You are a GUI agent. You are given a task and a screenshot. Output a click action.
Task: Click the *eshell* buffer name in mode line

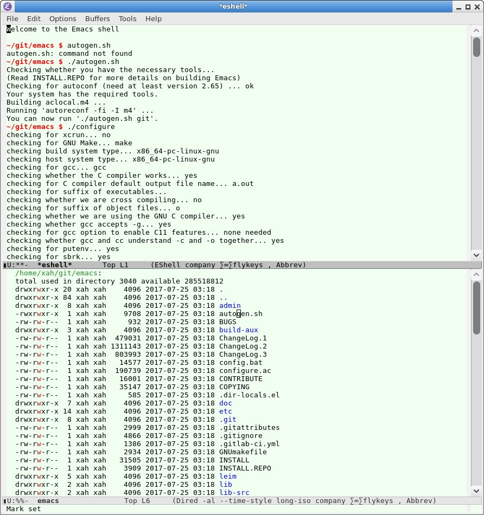55,265
